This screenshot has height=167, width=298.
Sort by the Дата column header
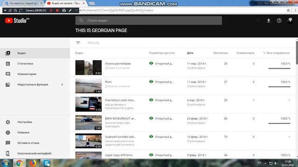(x=190, y=53)
